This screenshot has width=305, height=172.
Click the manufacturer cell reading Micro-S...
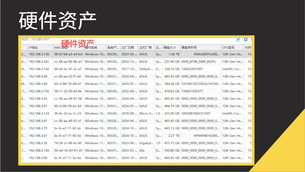pyautogui.click(x=146, y=114)
